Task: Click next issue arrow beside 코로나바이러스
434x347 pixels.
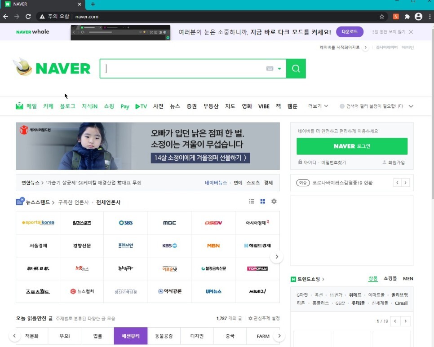Action: [x=406, y=183]
